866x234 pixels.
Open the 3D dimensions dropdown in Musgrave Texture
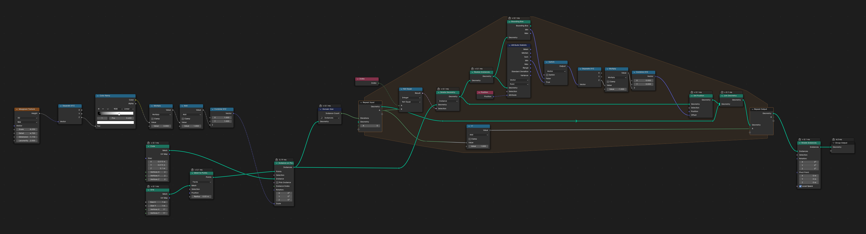(x=27, y=118)
